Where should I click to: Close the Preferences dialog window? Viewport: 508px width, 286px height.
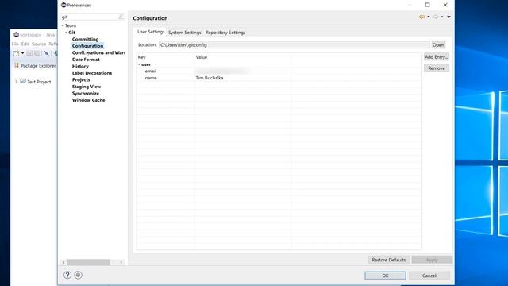pyautogui.click(x=445, y=5)
